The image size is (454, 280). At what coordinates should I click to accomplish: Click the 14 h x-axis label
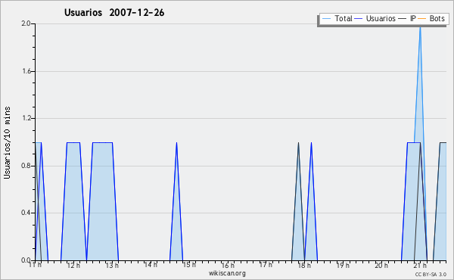click(x=151, y=264)
